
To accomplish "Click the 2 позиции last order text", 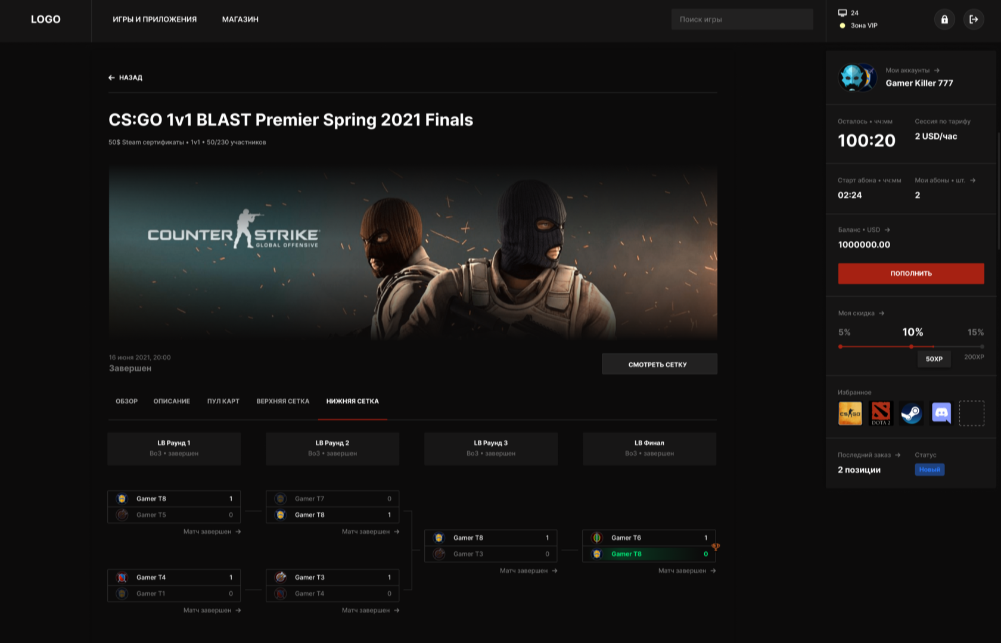I will (859, 470).
